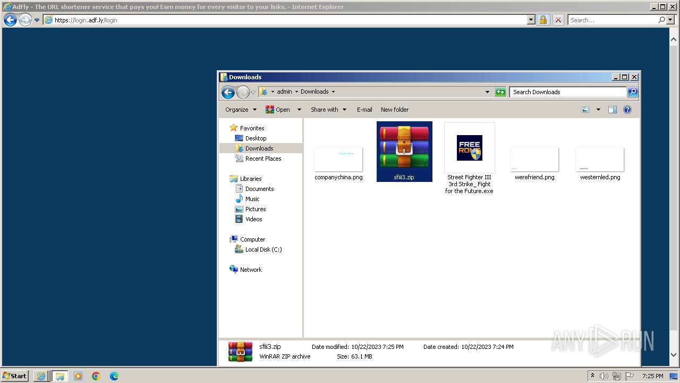The width and height of the screenshot is (680, 383).
Task: Open the view options dropdown arrow
Action: (598, 110)
